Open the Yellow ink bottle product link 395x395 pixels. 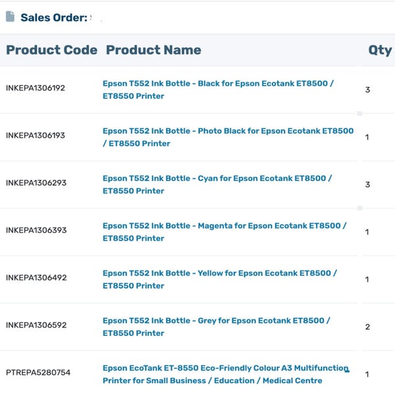pyautogui.click(x=219, y=279)
